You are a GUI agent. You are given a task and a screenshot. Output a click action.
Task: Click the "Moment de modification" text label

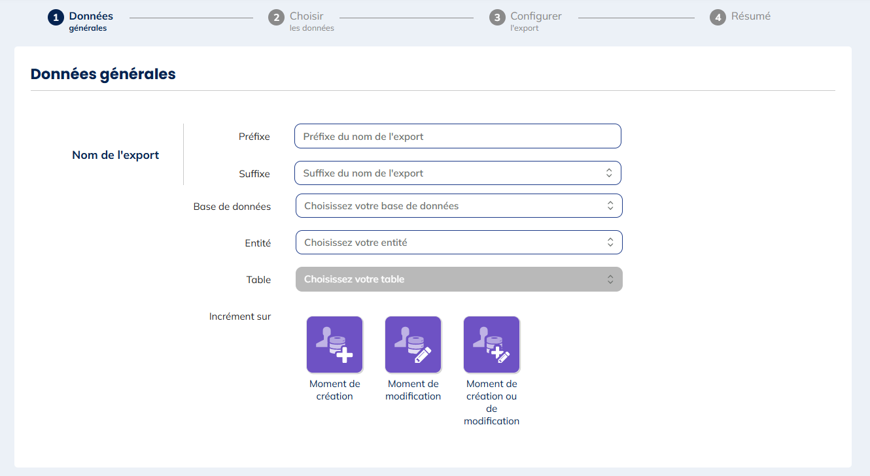click(x=413, y=390)
